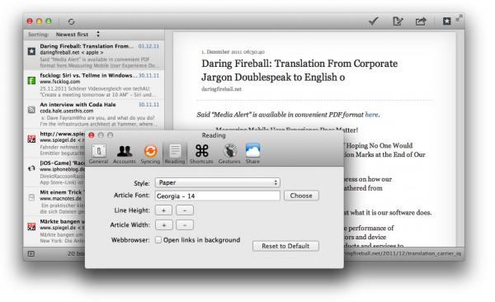Click the Article Font field Georgia 14
Image resolution: width=495 pixels, height=302 pixels.
[x=218, y=196]
